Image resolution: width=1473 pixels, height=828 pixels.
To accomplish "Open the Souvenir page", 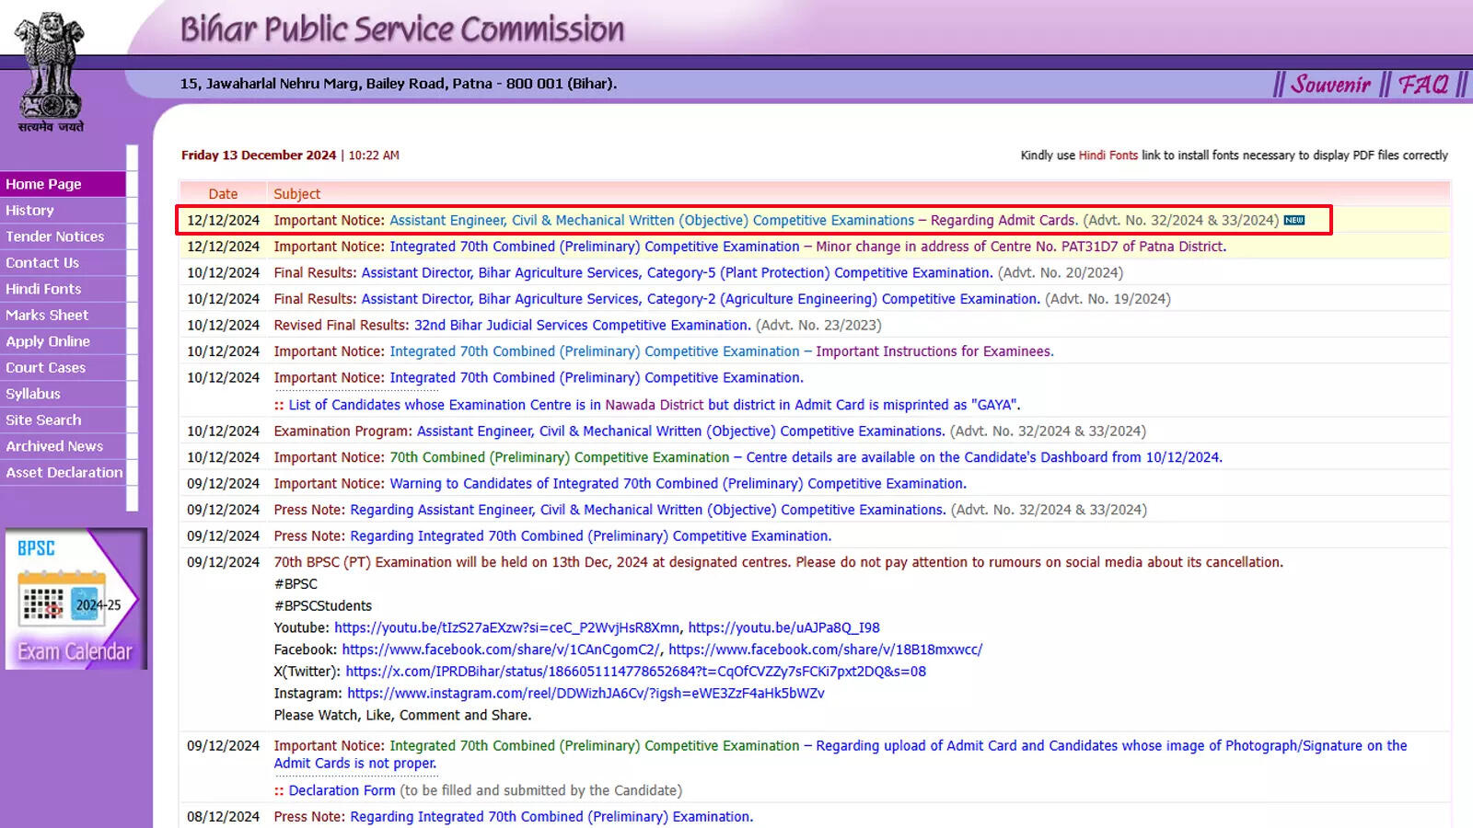I will point(1329,83).
